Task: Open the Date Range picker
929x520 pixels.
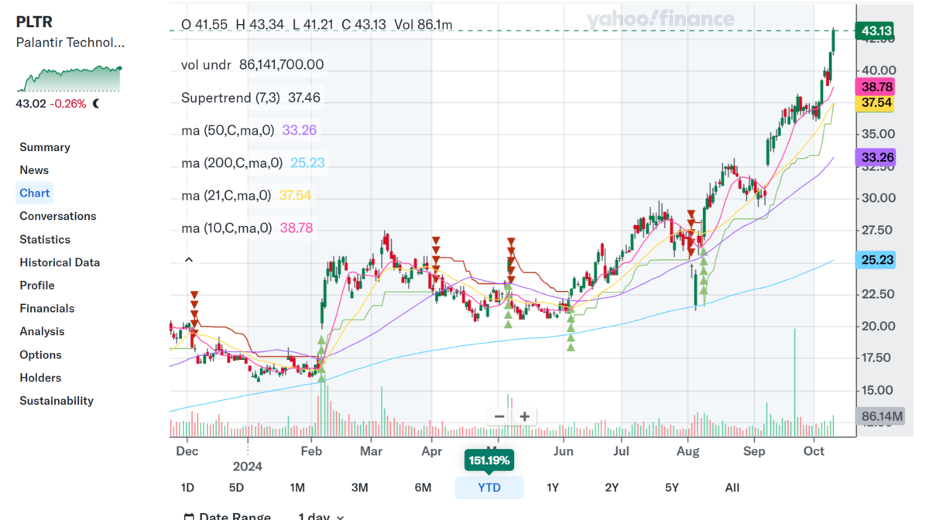Action: pos(228,515)
